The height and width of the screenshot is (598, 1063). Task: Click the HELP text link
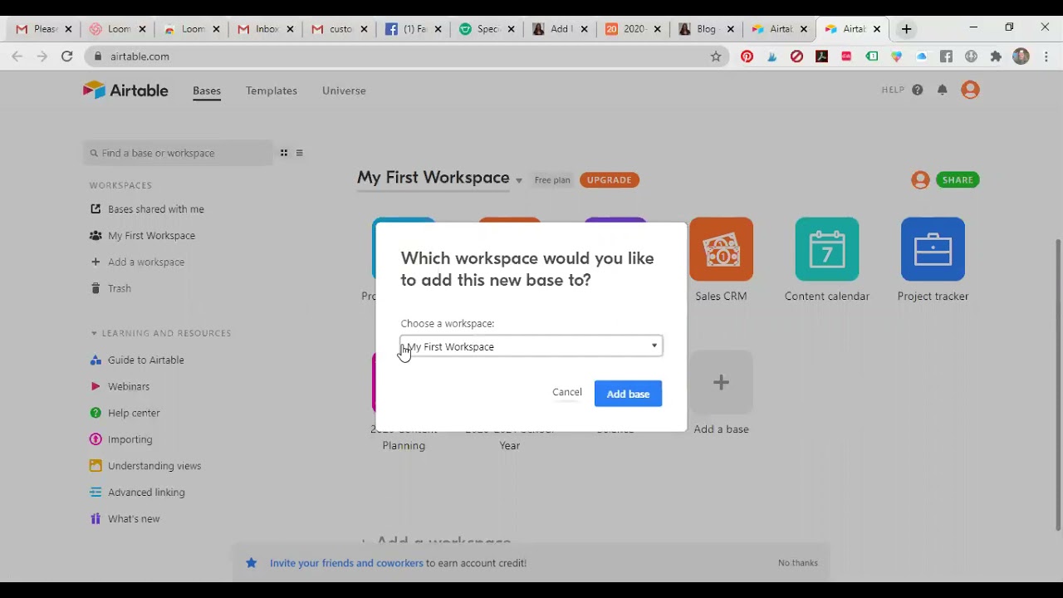pos(893,90)
